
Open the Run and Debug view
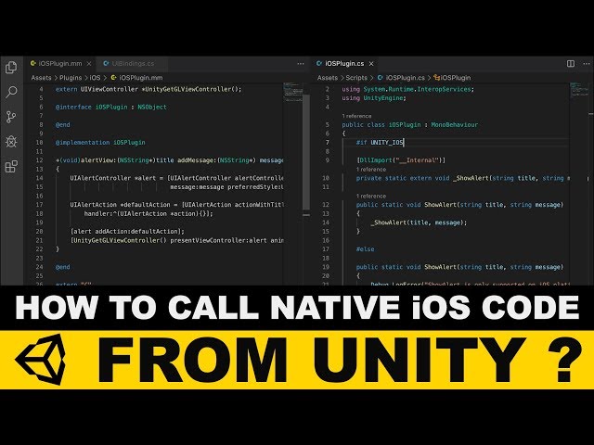click(x=11, y=142)
